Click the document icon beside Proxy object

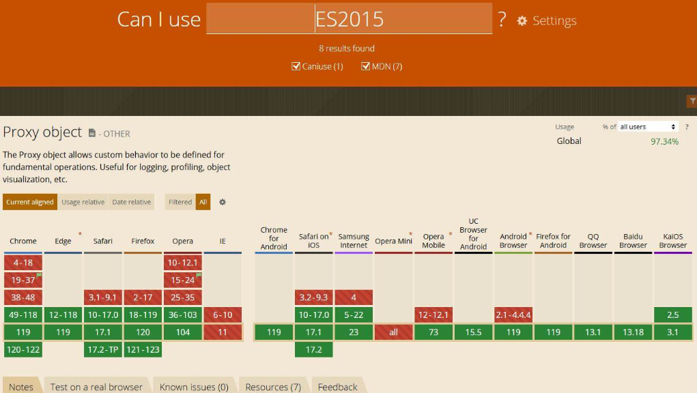click(92, 133)
